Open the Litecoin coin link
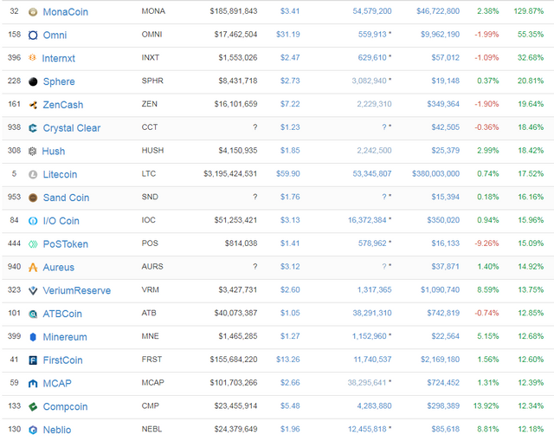 coord(60,175)
